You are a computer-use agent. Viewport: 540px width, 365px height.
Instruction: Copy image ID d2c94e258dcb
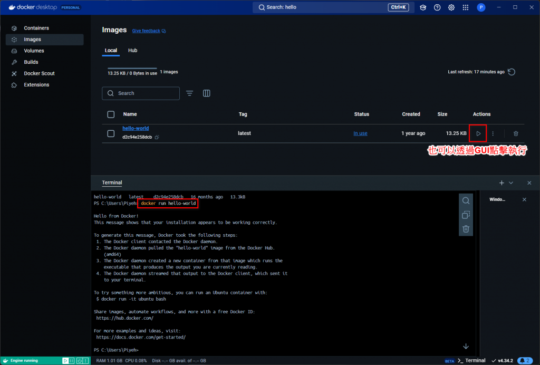point(157,137)
